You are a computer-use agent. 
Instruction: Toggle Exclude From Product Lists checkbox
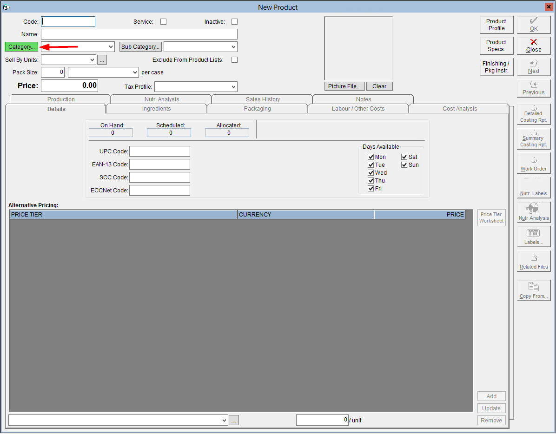tap(234, 59)
